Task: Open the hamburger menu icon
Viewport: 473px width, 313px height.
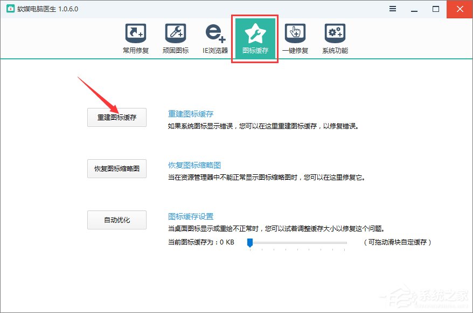Action: [392, 9]
